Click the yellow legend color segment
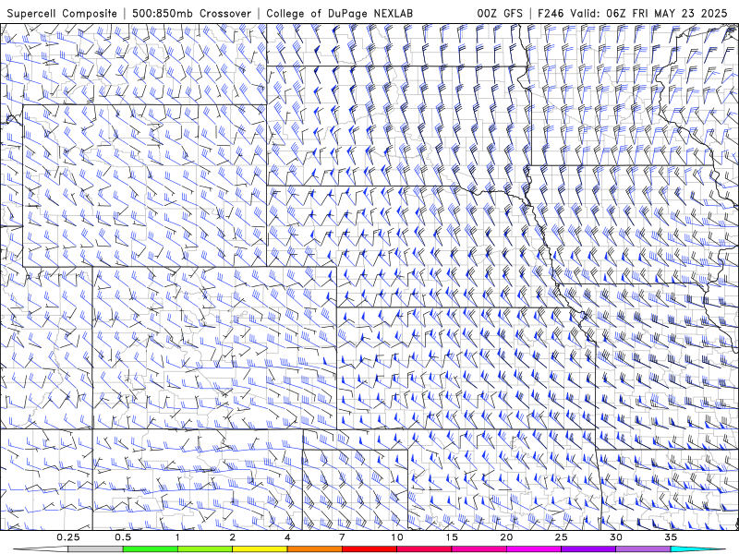 pyautogui.click(x=260, y=549)
